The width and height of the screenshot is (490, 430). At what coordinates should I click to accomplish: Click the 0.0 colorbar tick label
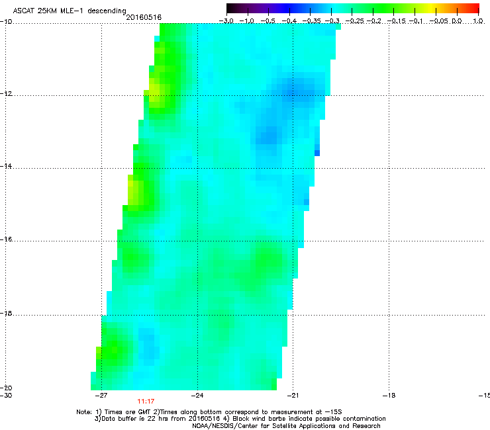pos(457,21)
